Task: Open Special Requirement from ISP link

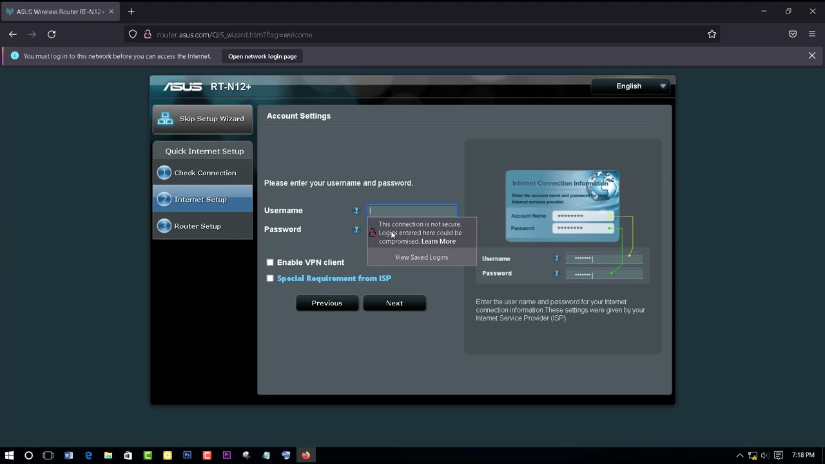Action: click(334, 278)
